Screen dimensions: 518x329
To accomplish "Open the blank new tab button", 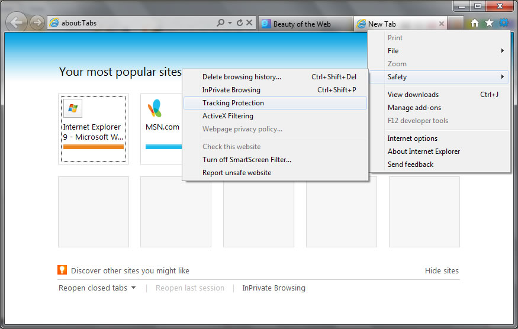I will click(456, 24).
